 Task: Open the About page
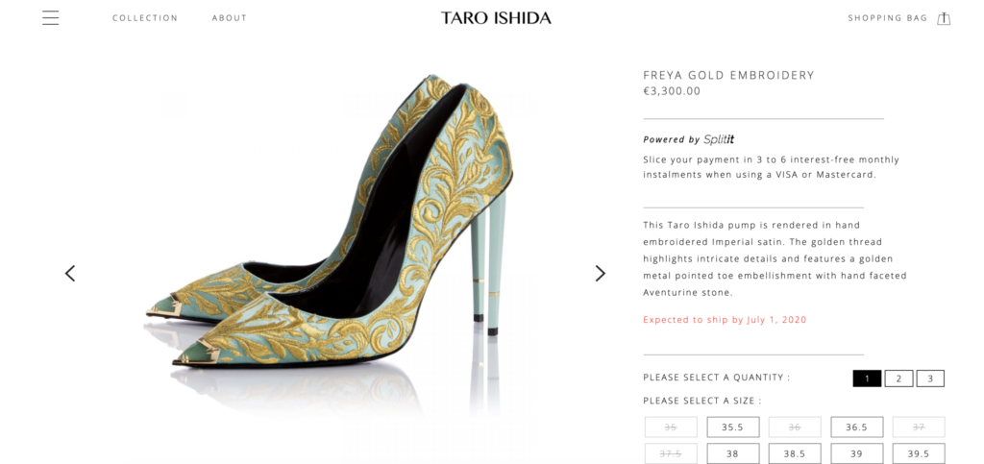pos(229,18)
